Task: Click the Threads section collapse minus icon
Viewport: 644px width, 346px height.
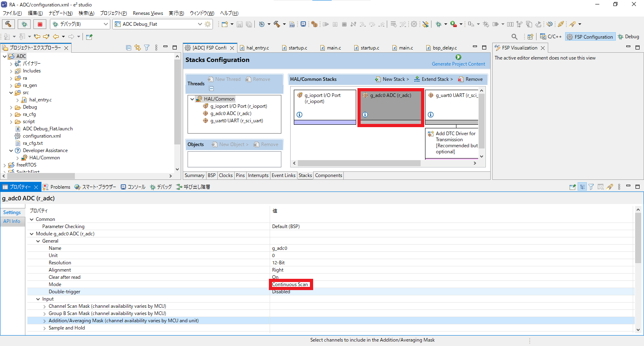Action: coord(211,89)
